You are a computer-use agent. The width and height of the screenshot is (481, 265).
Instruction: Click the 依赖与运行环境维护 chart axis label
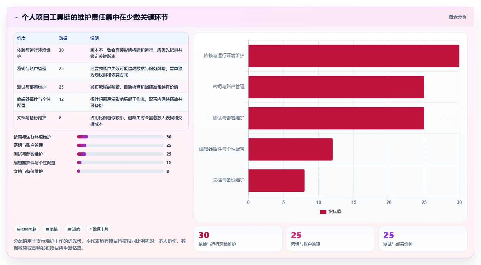pyautogui.click(x=224, y=55)
